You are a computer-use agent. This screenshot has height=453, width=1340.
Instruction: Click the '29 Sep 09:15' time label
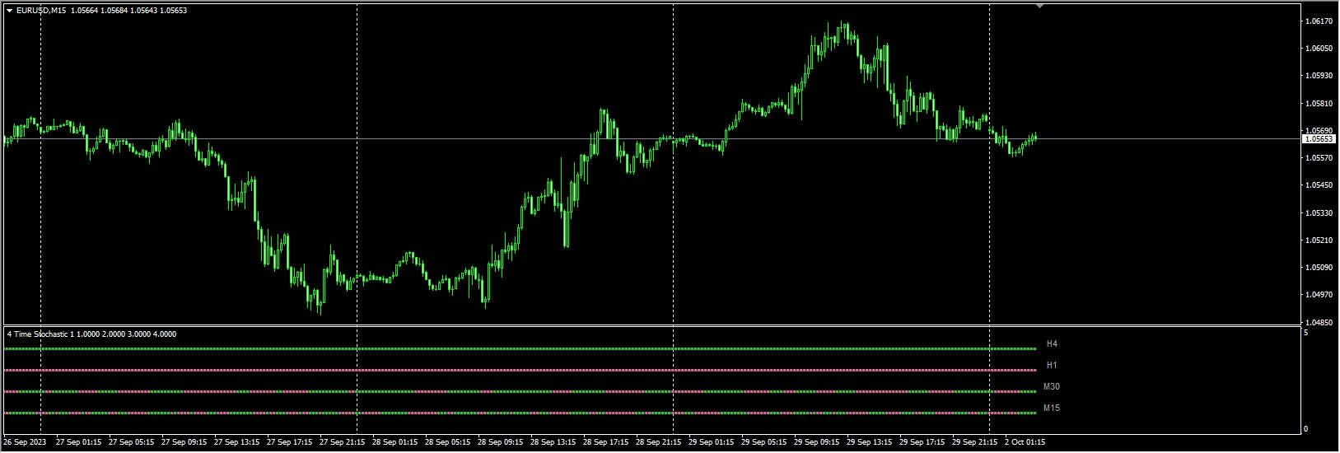click(x=816, y=442)
